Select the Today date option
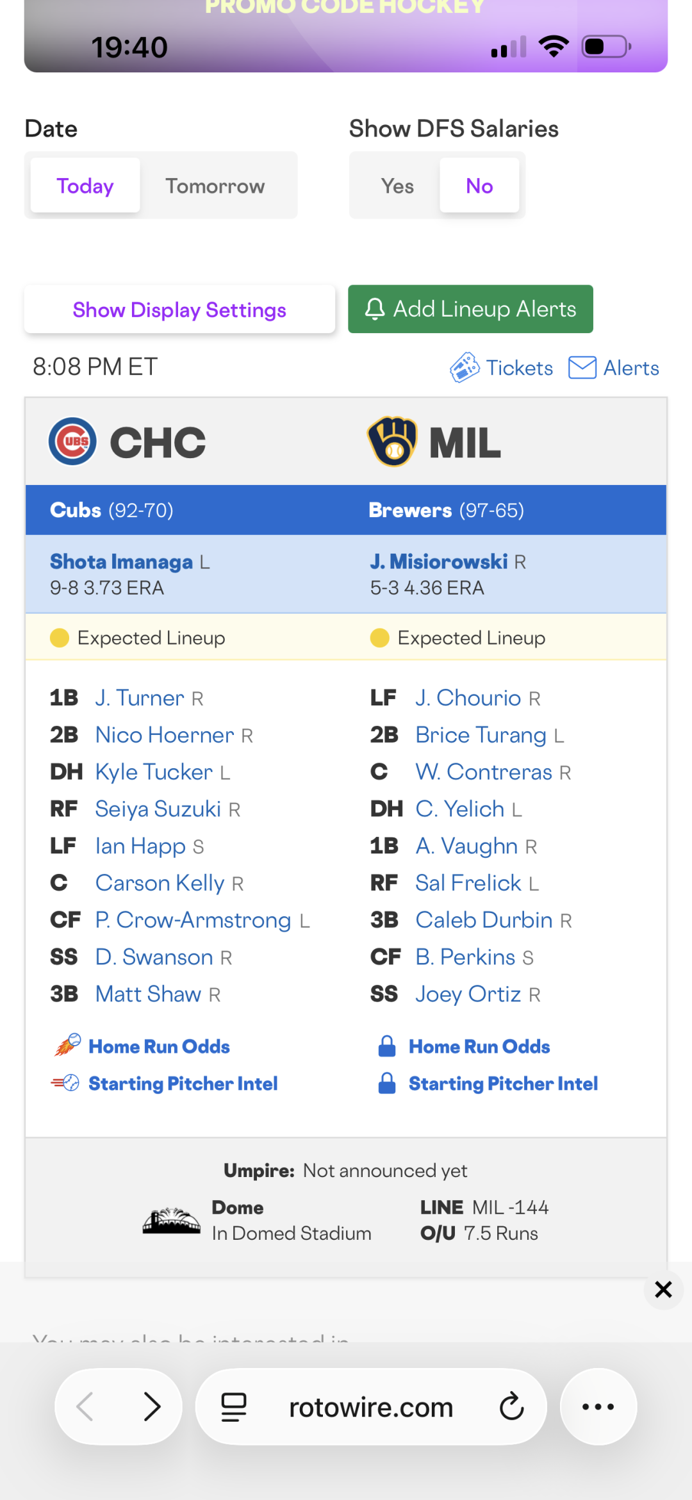This screenshot has height=1500, width=692. 85,186
